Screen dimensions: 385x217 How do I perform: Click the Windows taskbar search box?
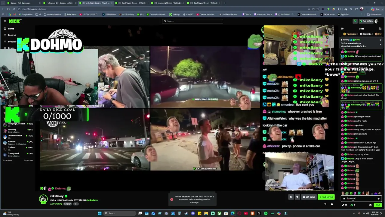pos(119,213)
